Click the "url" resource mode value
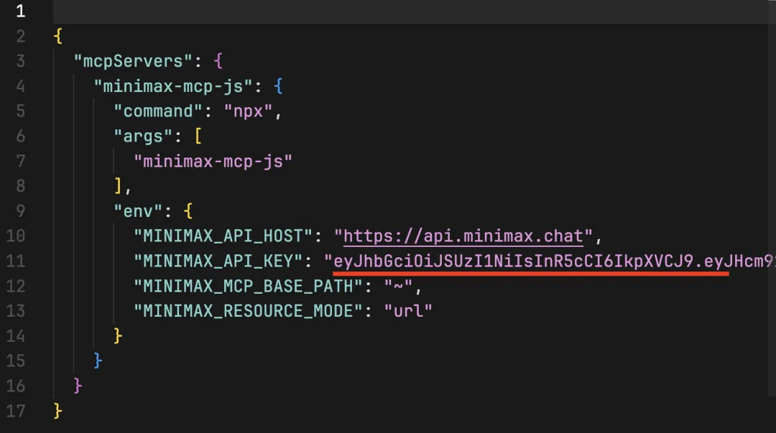776x433 pixels. (408, 311)
